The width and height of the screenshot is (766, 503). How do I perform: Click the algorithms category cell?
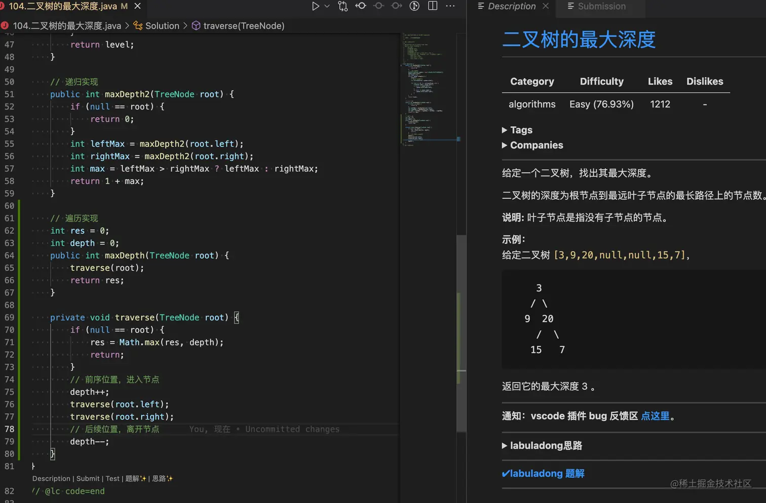pyautogui.click(x=532, y=104)
